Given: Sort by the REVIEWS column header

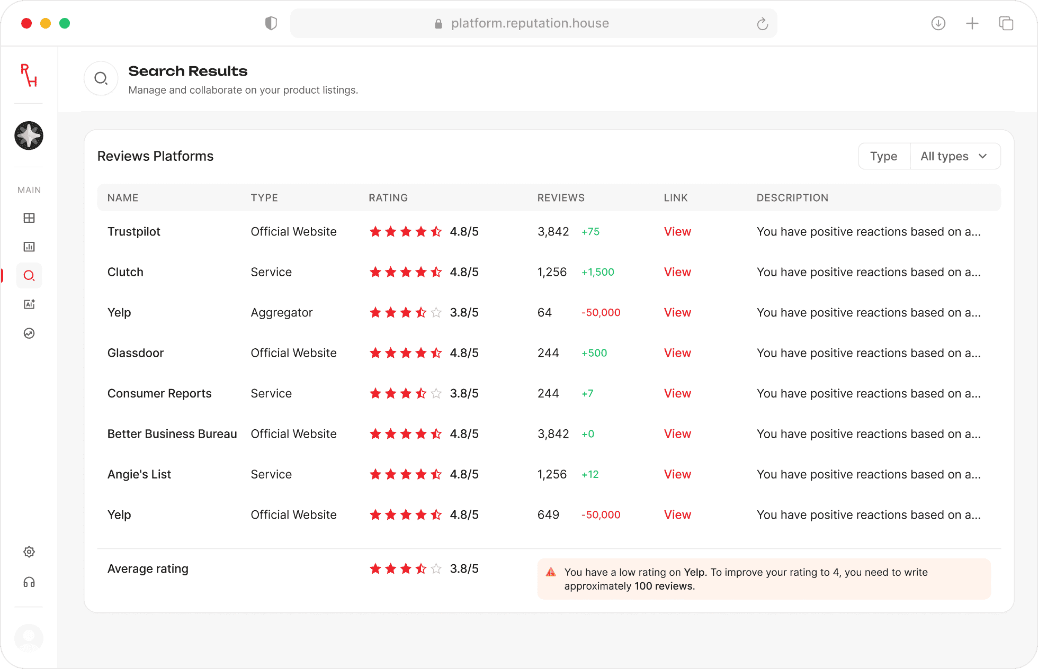Looking at the screenshot, I should click(x=561, y=198).
